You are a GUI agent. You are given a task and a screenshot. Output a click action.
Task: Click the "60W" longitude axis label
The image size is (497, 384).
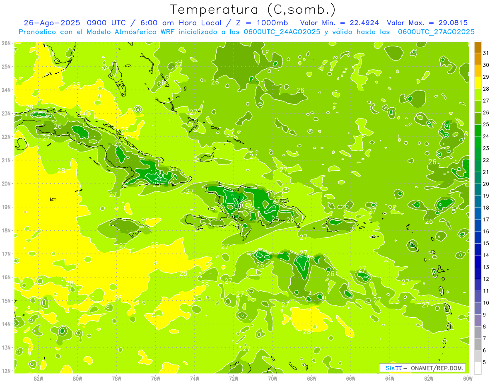pos(468,378)
